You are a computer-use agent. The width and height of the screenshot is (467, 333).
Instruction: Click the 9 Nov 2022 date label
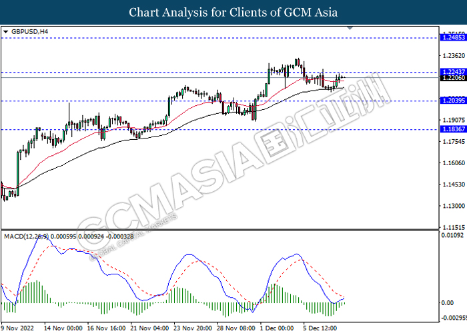point(17,328)
